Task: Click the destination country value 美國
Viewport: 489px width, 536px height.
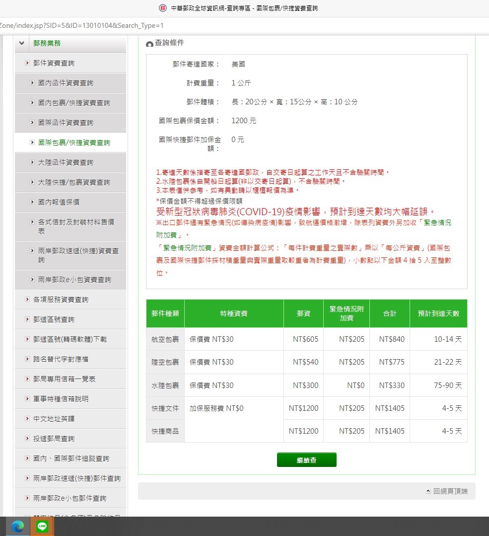Action: [x=238, y=64]
